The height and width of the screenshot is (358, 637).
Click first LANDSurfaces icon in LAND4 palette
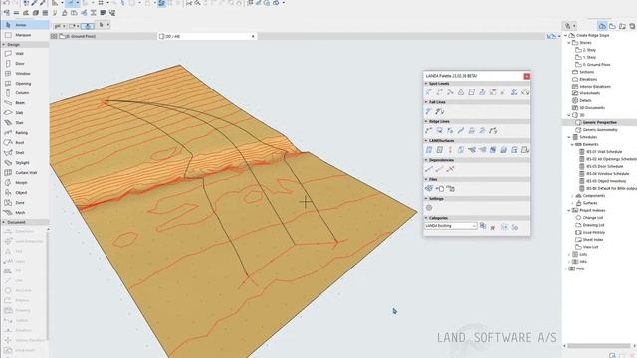pos(429,150)
